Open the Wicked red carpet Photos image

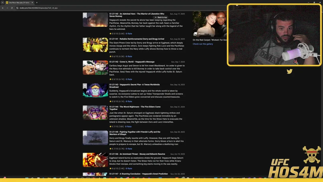click(210, 24)
